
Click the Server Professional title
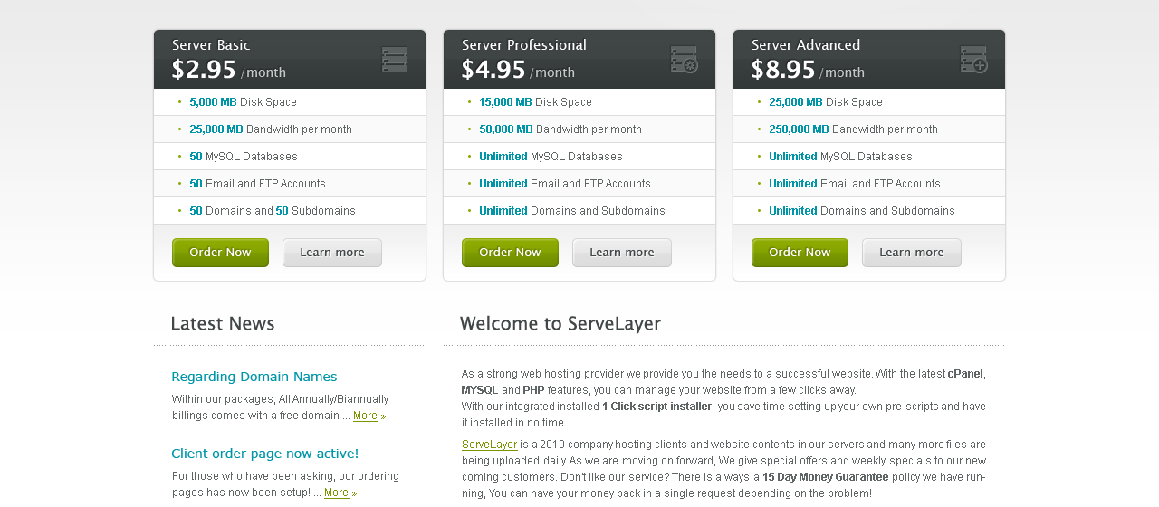coord(524,45)
